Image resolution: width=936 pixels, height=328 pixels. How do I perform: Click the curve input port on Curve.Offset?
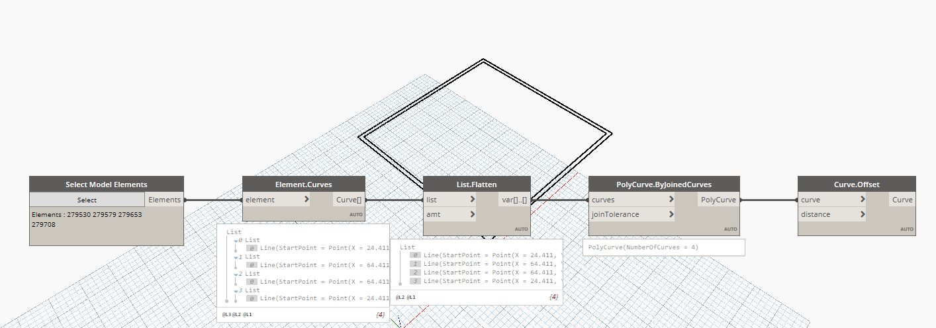click(x=833, y=200)
